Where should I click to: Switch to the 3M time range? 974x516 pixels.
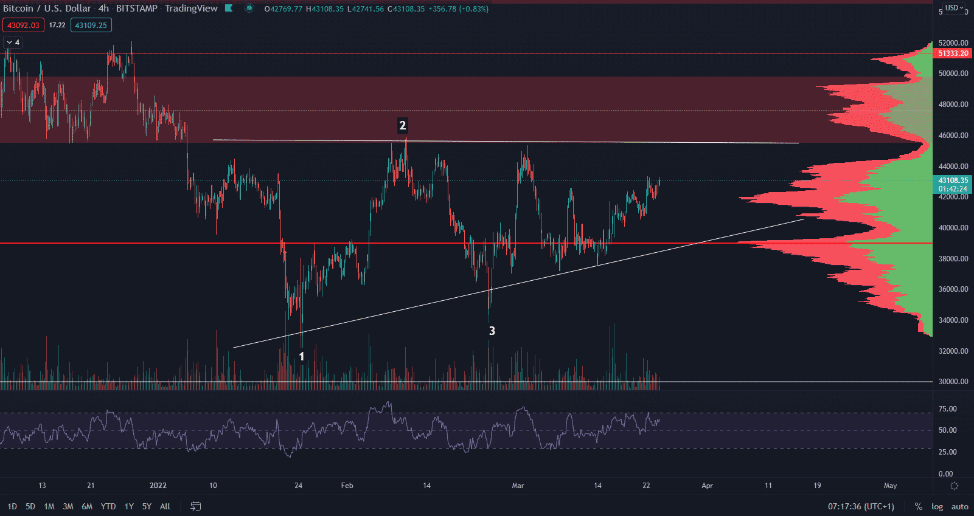click(68, 506)
